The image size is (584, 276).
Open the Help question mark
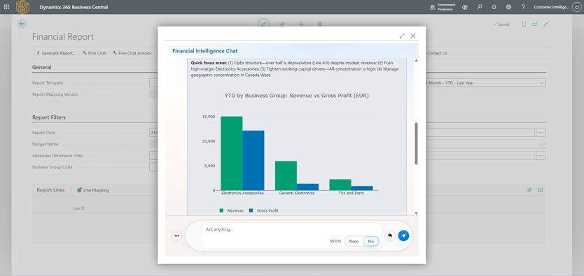[523, 7]
